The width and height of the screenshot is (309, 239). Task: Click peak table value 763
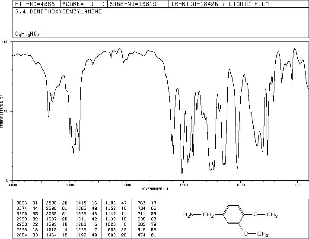[141, 203]
